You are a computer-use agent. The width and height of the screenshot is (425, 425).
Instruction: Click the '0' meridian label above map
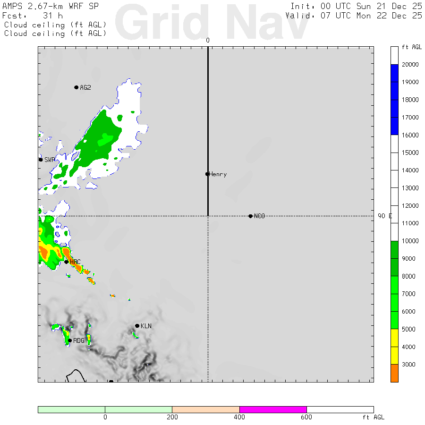[208, 41]
